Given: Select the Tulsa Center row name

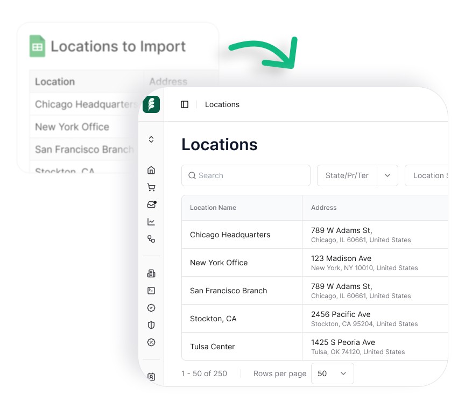Looking at the screenshot, I should tap(213, 347).
